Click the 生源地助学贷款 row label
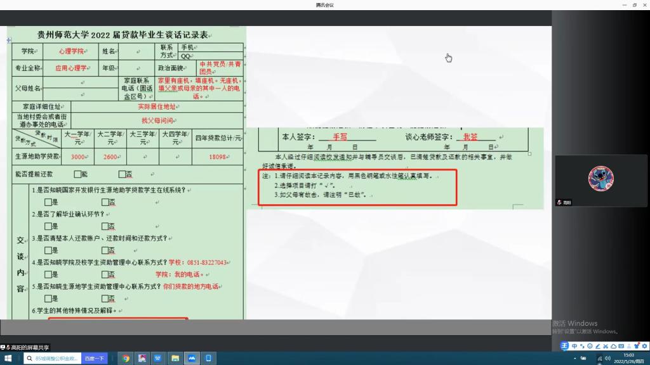 coord(37,157)
